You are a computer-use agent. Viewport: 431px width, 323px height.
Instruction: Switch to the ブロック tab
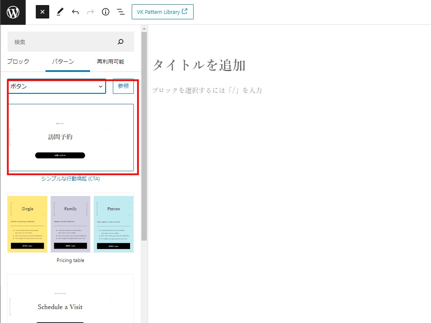pos(18,61)
